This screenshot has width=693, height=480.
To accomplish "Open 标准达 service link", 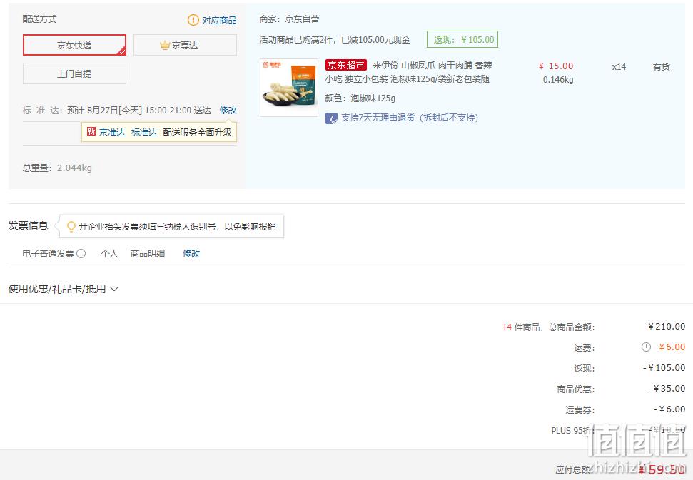I will click(x=144, y=132).
